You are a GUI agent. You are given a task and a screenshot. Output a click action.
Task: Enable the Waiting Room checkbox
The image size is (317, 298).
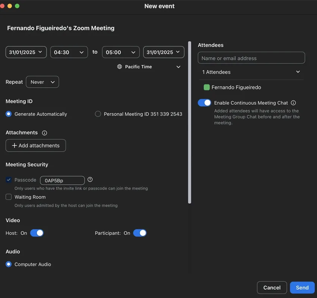(x=9, y=197)
